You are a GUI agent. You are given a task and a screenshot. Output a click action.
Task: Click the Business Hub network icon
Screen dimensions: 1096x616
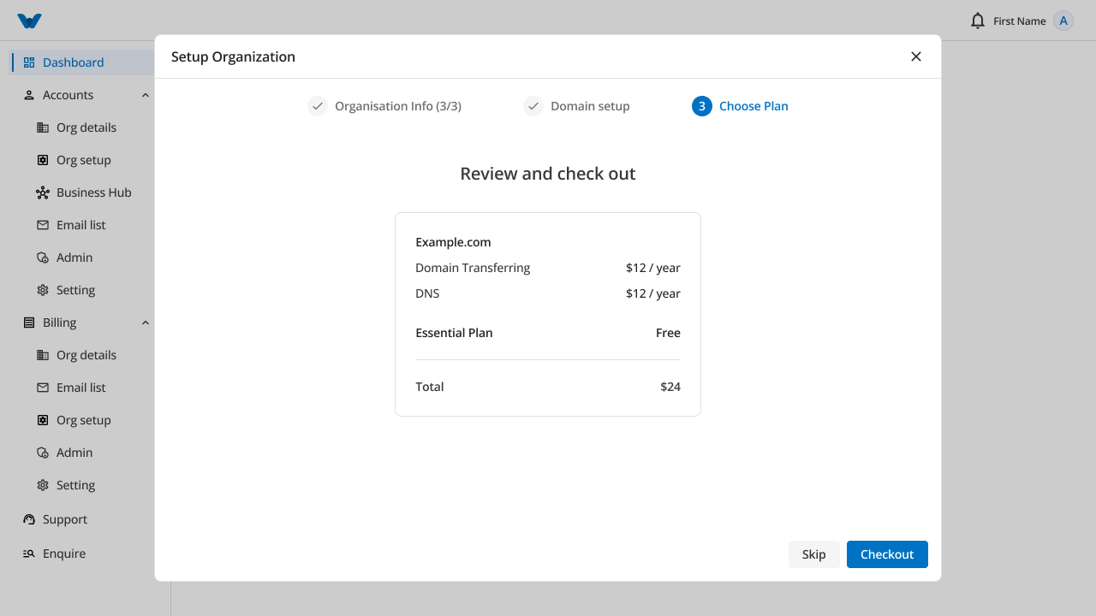(43, 192)
